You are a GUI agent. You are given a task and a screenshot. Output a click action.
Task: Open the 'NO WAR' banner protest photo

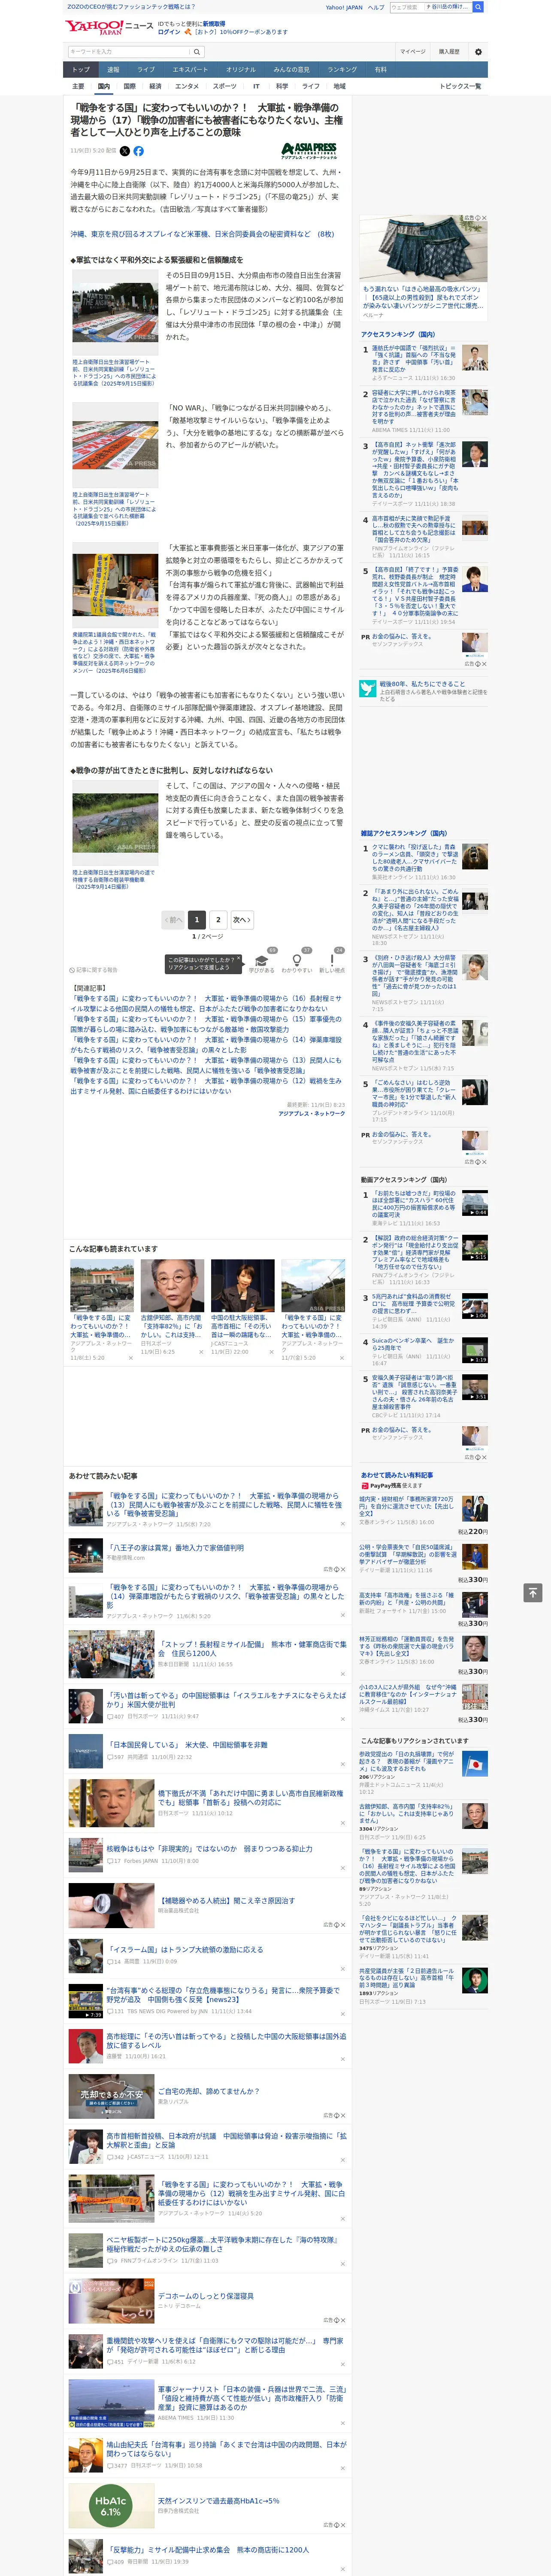click(115, 444)
